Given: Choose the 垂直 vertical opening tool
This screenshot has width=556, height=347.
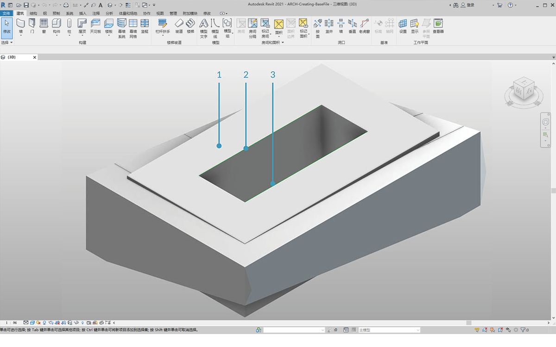Looking at the screenshot, I should 352,26.
